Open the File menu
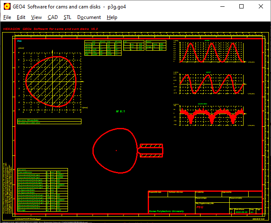This screenshot has height=223, width=271. [x=7, y=17]
